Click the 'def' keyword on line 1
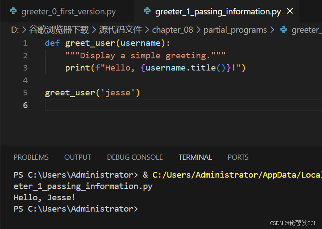 coord(52,43)
